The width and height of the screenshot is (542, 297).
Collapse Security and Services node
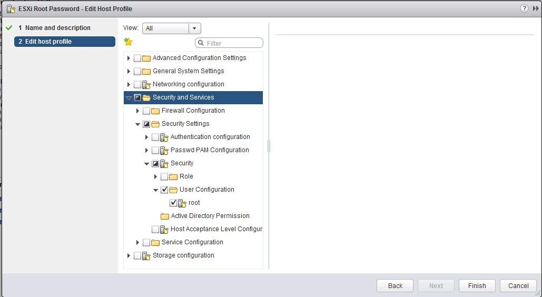tap(129, 98)
